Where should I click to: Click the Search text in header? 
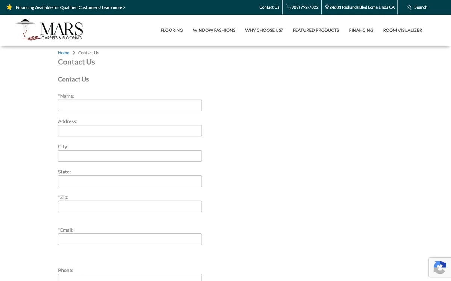pyautogui.click(x=421, y=7)
